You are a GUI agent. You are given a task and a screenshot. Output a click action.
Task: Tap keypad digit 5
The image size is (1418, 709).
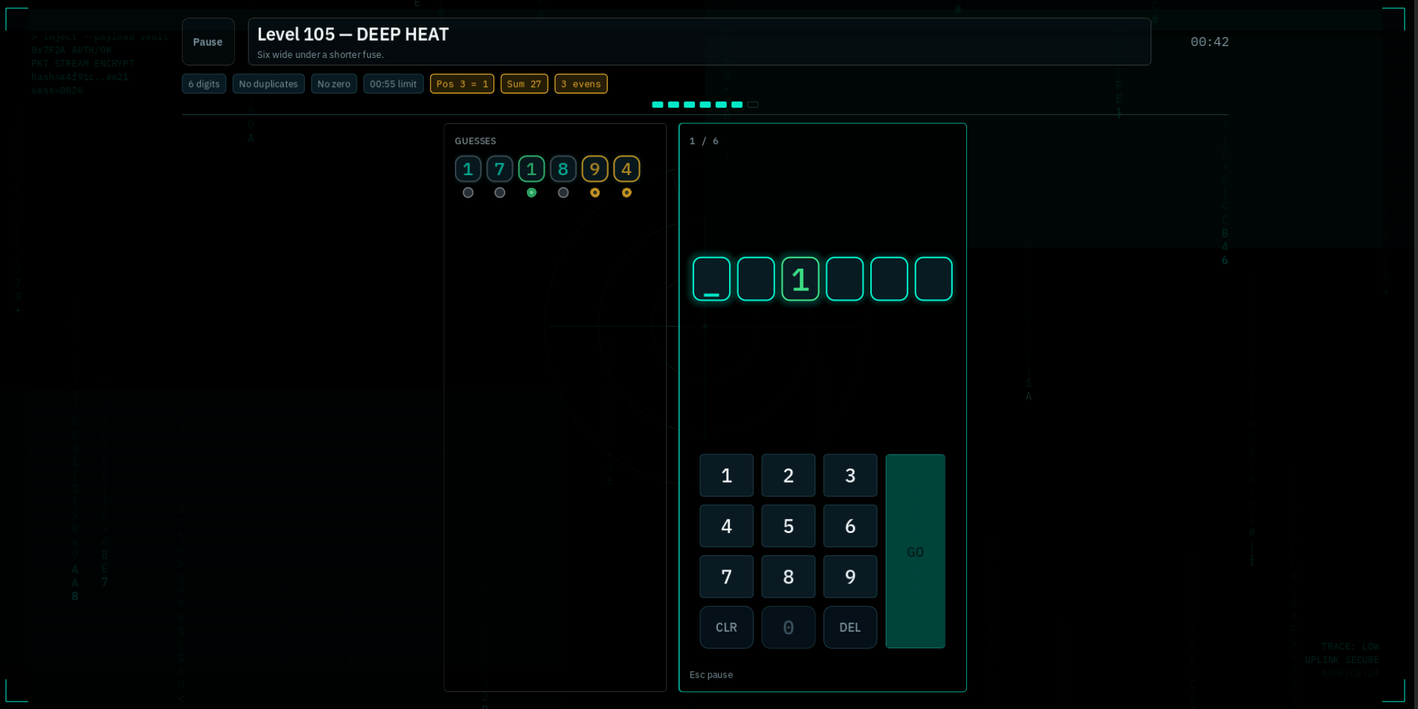[x=789, y=526]
